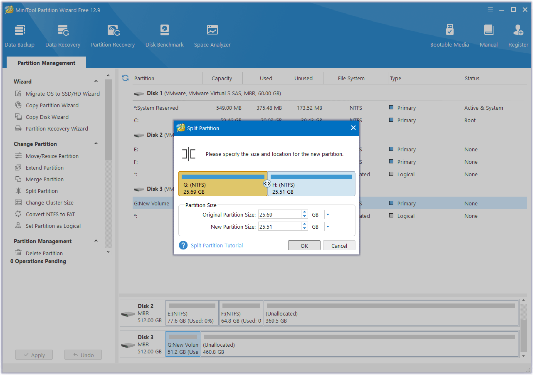Select E:(NTFS) block in Disk 2 map
The height and width of the screenshot is (375, 533).
pos(192,313)
